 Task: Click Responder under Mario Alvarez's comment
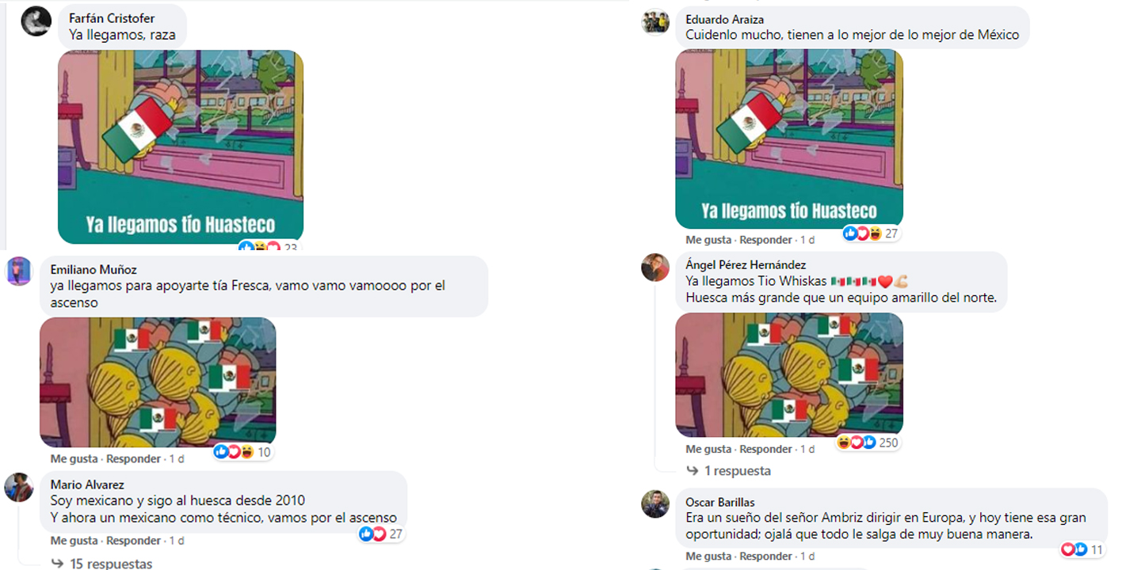(x=133, y=541)
